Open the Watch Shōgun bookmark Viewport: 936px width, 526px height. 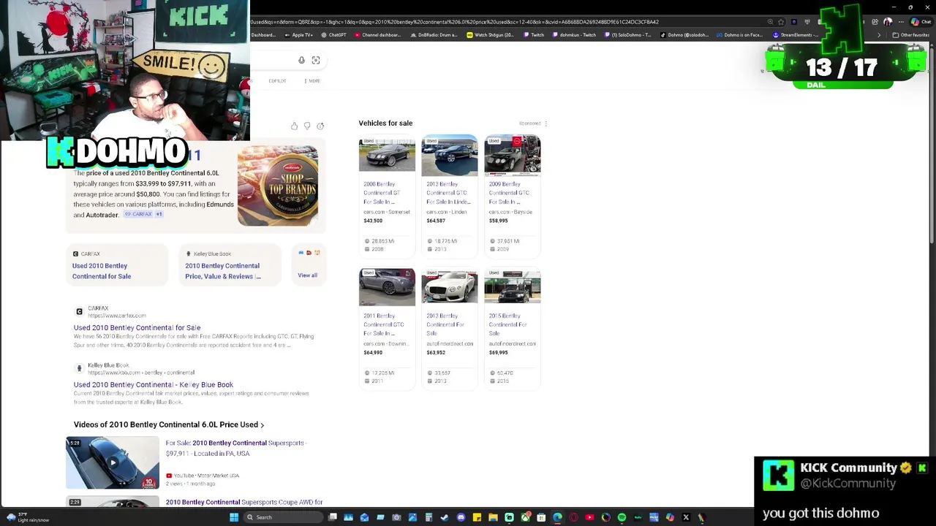click(490, 35)
